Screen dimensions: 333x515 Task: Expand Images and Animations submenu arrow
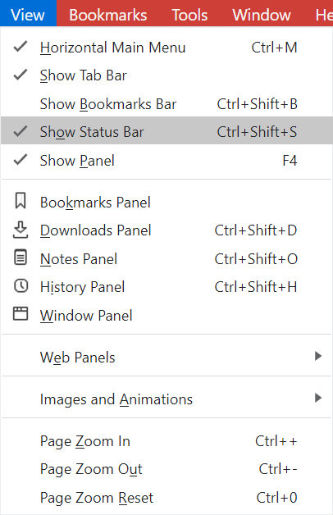point(317,398)
